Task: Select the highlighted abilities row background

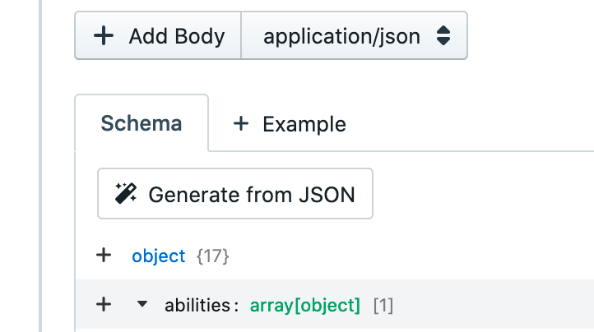Action: 494,306
